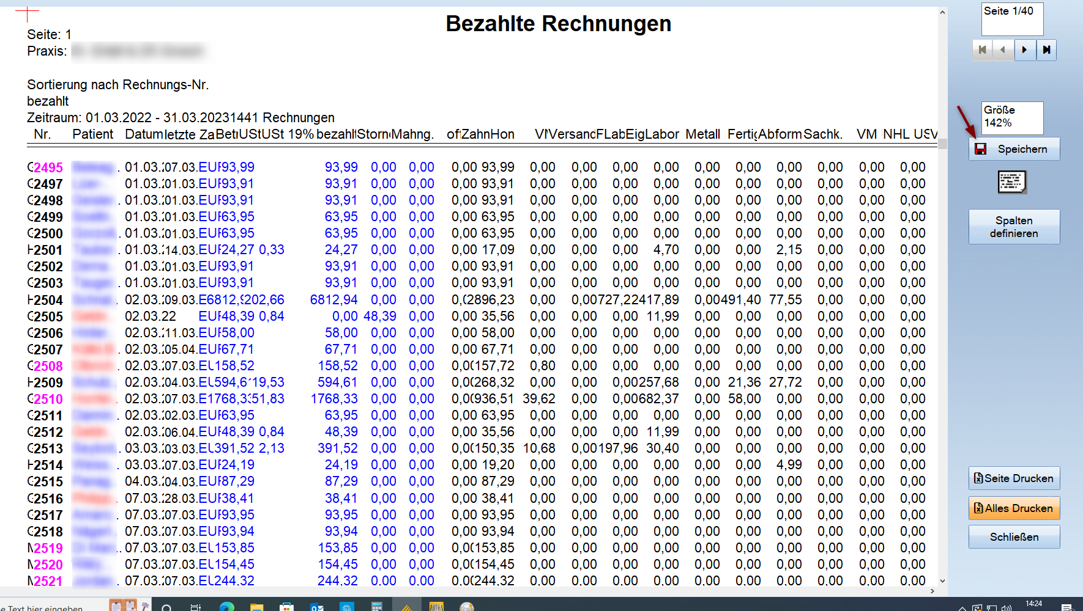This screenshot has height=611, width=1083.
Task: Show hidden tray icons chevron
Action: [962, 609]
